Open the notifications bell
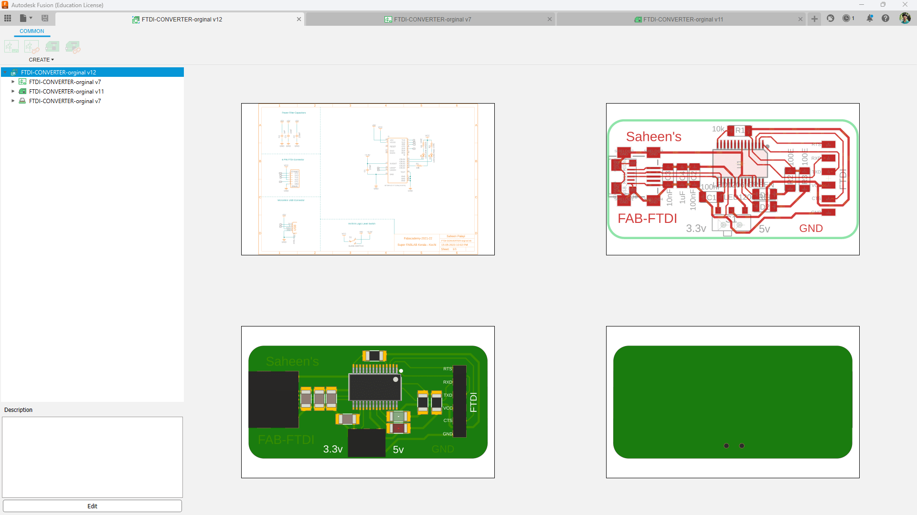This screenshot has width=917, height=515. [x=870, y=18]
